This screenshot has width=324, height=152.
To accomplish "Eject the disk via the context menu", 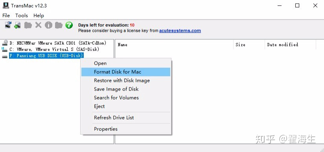I will (126, 106).
